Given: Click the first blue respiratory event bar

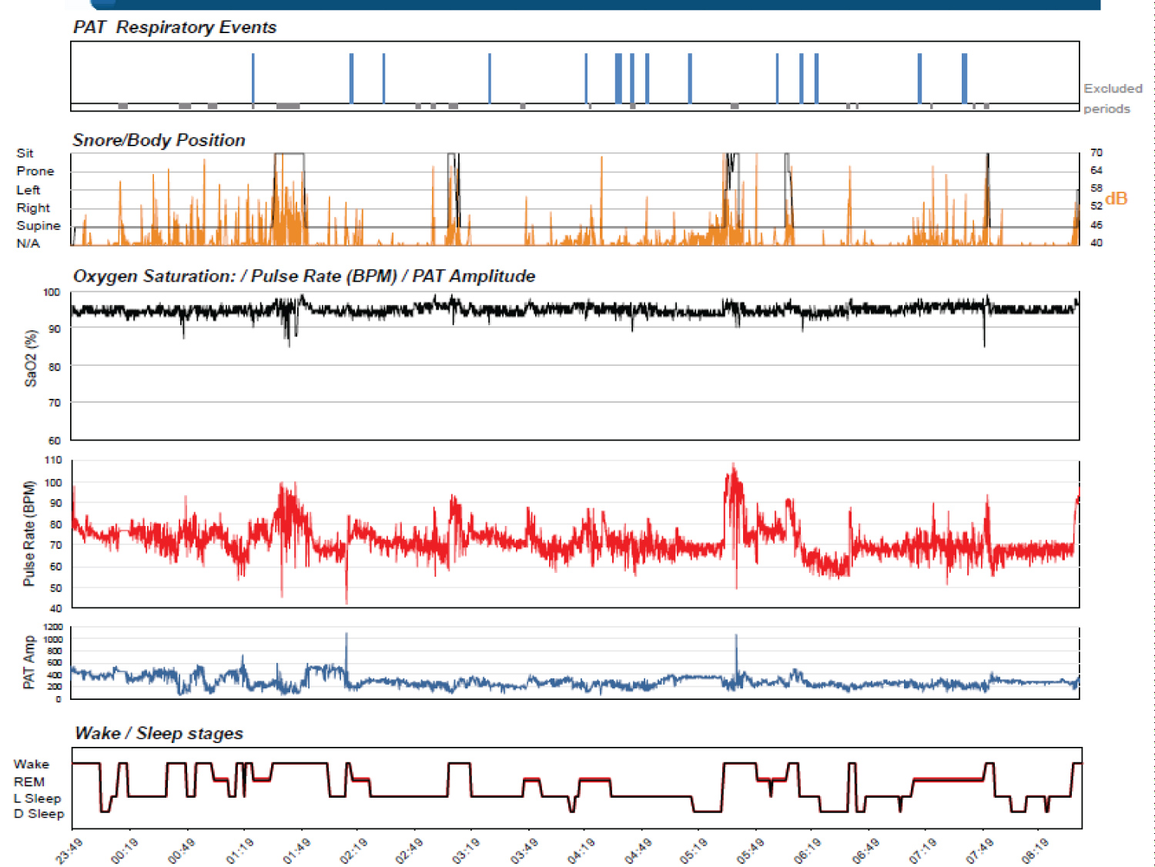Looking at the screenshot, I should click(253, 77).
